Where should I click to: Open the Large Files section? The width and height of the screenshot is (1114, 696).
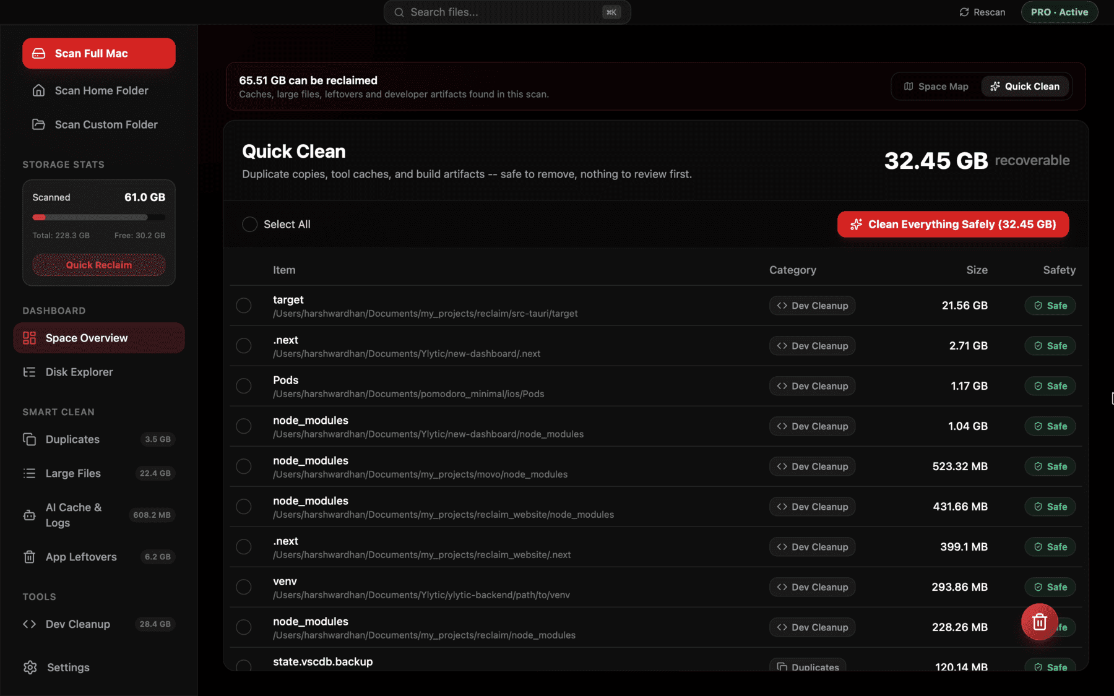point(99,473)
